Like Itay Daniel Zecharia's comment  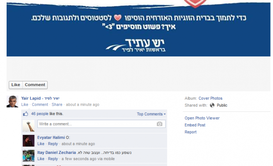[41, 159]
